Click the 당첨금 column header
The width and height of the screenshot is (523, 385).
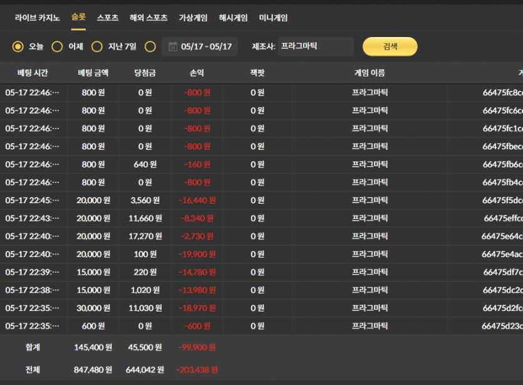coord(145,73)
